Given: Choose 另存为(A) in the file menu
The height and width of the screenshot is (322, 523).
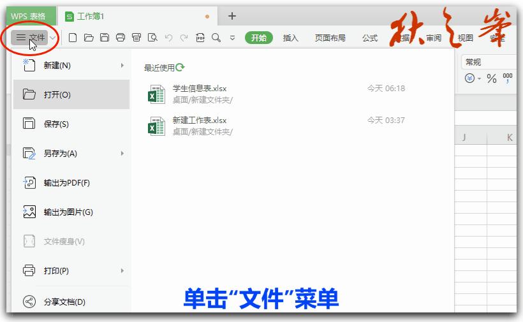Looking at the screenshot, I should coord(71,153).
